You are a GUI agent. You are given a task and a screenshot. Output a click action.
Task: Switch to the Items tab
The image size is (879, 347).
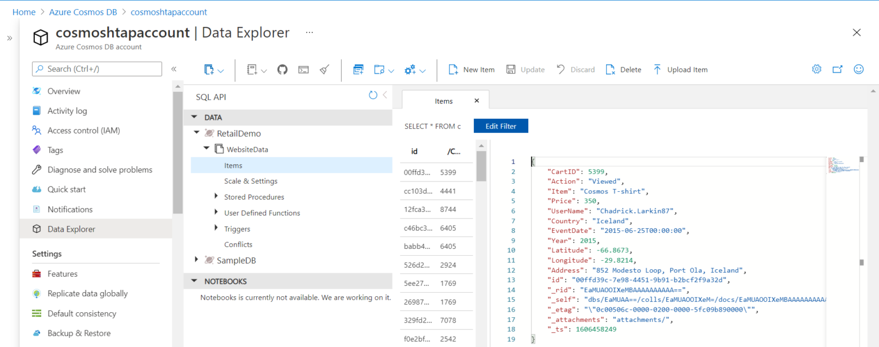pyautogui.click(x=444, y=100)
